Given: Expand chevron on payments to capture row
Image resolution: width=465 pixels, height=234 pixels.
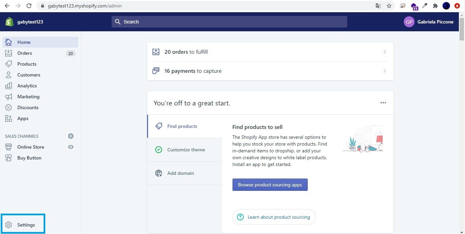Looking at the screenshot, I should 385,71.
